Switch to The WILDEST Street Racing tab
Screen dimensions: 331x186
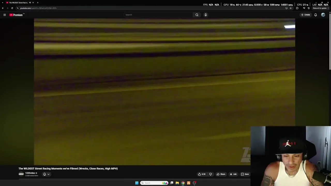pyautogui.click(x=18, y=3)
